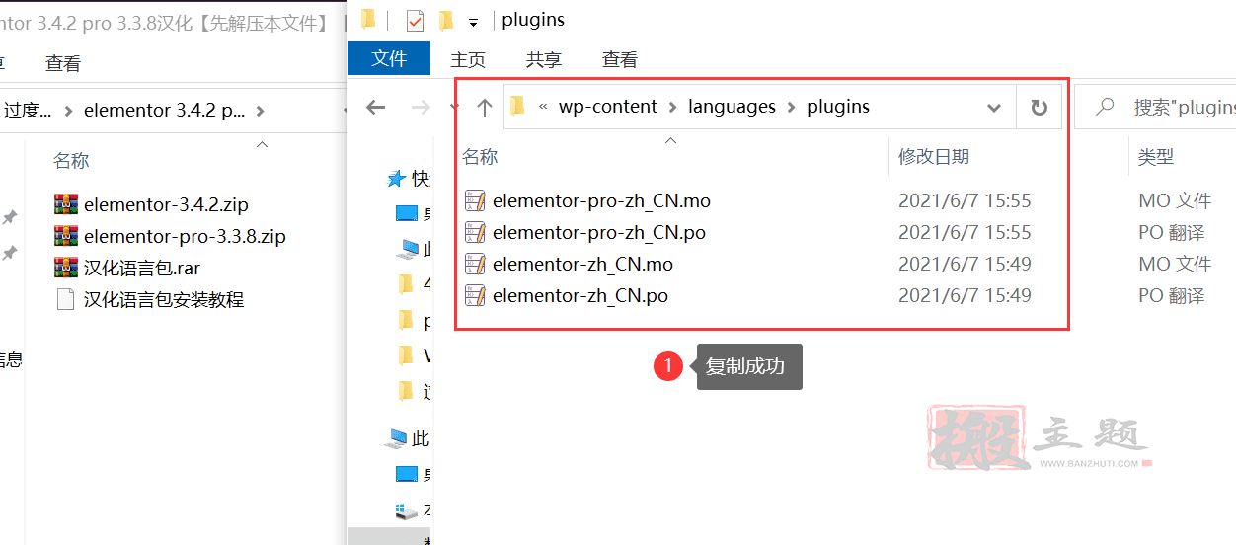This screenshot has width=1236, height=545.
Task: Select the 汉化语言包安装教程 document icon
Action: [x=65, y=299]
